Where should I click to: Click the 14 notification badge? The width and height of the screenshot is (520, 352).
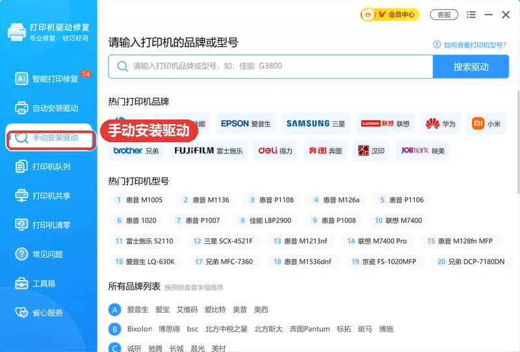[86, 73]
